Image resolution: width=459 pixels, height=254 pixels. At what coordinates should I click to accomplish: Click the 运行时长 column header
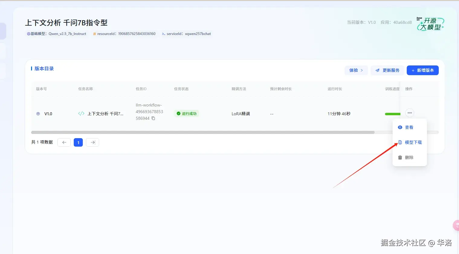pyautogui.click(x=335, y=89)
